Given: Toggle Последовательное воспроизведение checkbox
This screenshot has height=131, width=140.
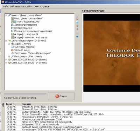Looking at the screenshot, I should [12, 31].
